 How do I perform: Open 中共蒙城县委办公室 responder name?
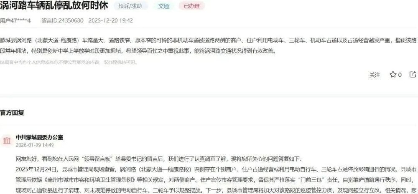39,137
